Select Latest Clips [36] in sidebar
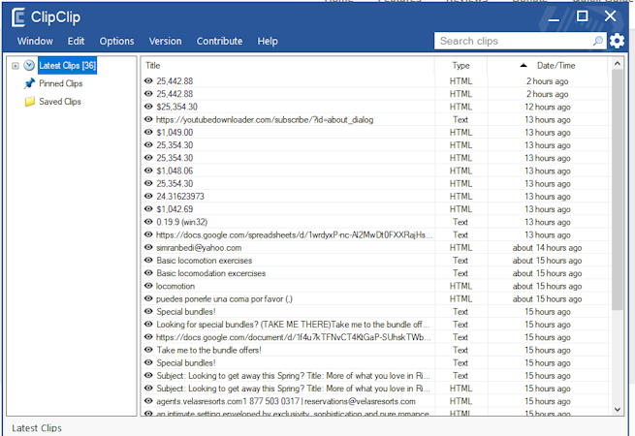Image resolution: width=635 pixels, height=436 pixels. point(67,65)
